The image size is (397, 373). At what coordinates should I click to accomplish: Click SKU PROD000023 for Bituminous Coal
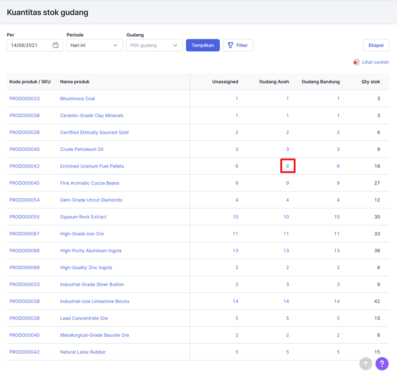(x=25, y=99)
